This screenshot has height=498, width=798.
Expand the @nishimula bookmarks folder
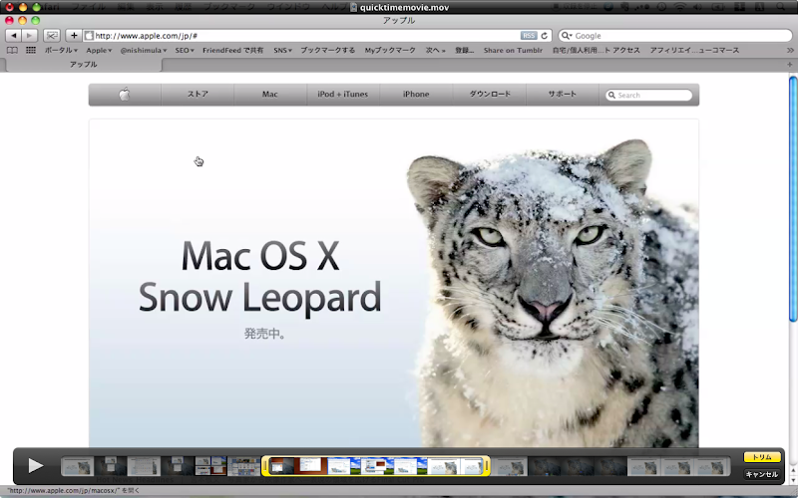click(144, 51)
